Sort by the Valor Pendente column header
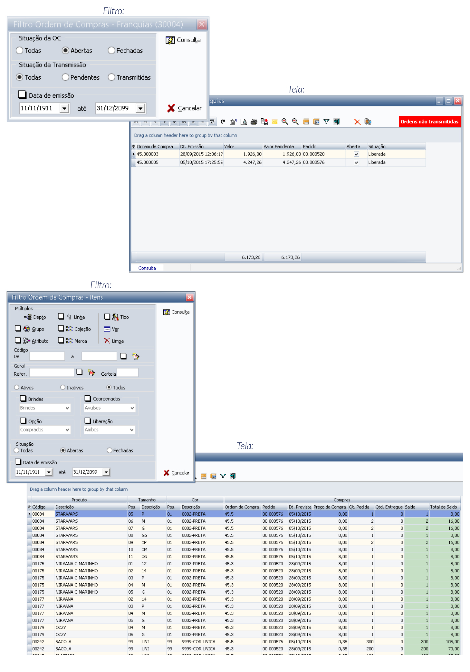Viewport: 470px width, 672px height. pyautogui.click(x=279, y=146)
